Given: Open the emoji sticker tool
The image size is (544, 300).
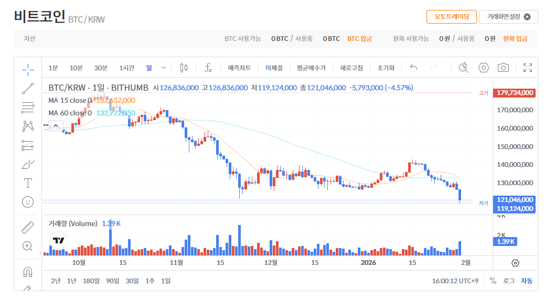Looking at the screenshot, I should [x=28, y=202].
